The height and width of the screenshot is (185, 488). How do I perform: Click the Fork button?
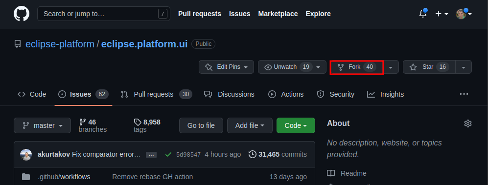(357, 67)
